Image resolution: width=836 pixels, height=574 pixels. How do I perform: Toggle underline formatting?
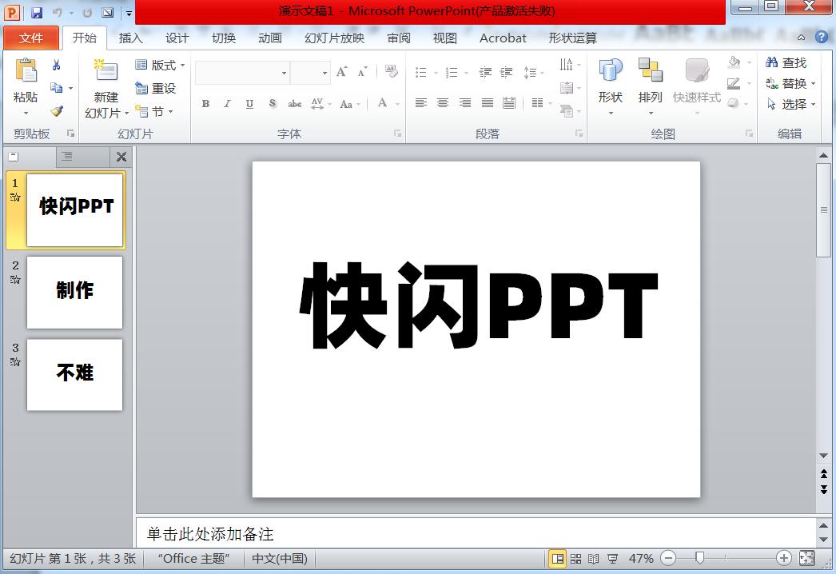pyautogui.click(x=249, y=104)
